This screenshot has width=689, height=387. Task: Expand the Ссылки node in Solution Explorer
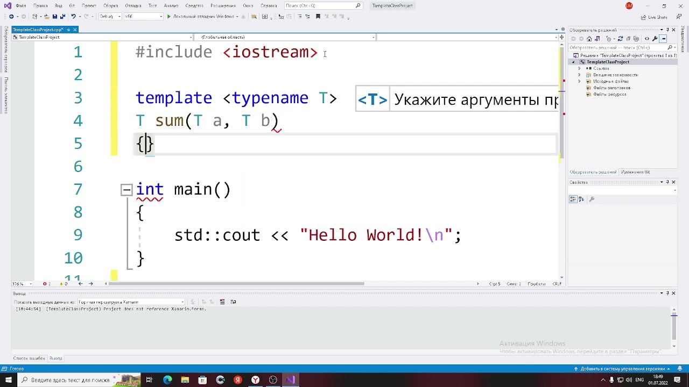click(580, 68)
